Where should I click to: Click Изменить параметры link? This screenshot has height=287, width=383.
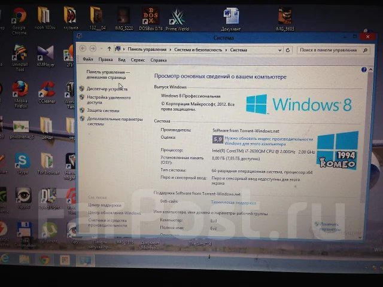pos(329,227)
